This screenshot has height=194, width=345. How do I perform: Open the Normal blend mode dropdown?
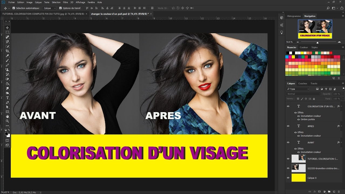(303, 94)
